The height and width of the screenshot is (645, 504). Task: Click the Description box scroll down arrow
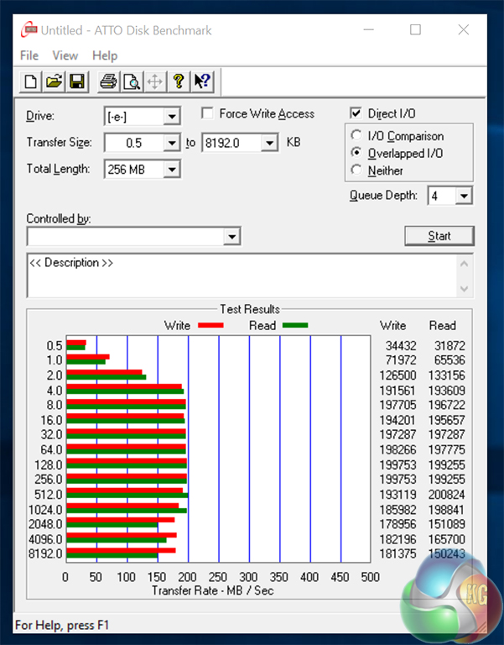(464, 289)
